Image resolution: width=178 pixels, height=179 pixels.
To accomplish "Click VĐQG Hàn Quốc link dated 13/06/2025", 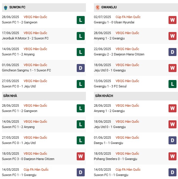I will [127, 81].
